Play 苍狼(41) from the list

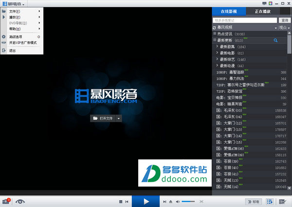[250, 174]
